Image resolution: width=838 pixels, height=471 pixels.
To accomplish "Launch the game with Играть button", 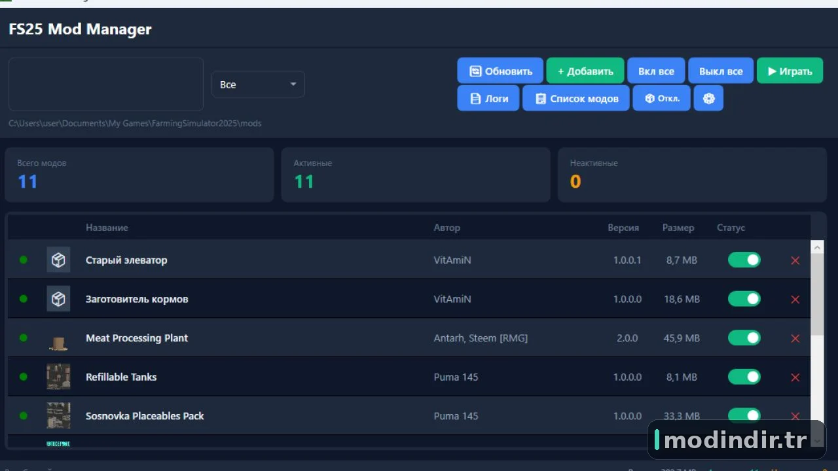I will [790, 71].
